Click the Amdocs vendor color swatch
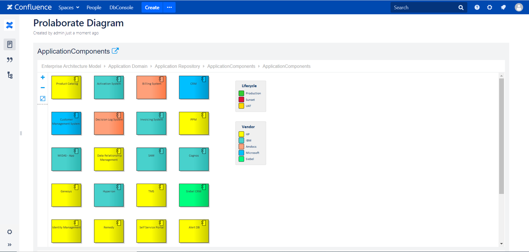This screenshot has height=252, width=529. (241, 146)
